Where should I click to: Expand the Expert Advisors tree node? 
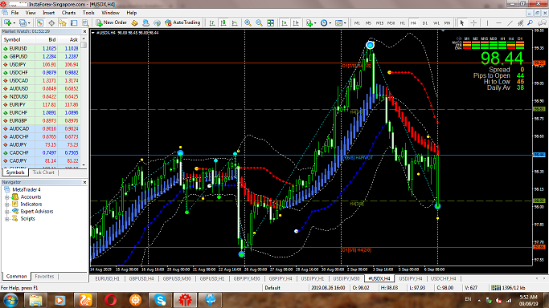(x=6, y=212)
